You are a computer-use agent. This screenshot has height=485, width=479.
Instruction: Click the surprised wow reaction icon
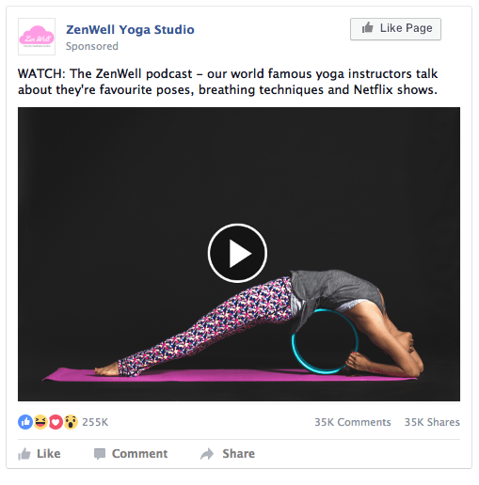tap(71, 422)
